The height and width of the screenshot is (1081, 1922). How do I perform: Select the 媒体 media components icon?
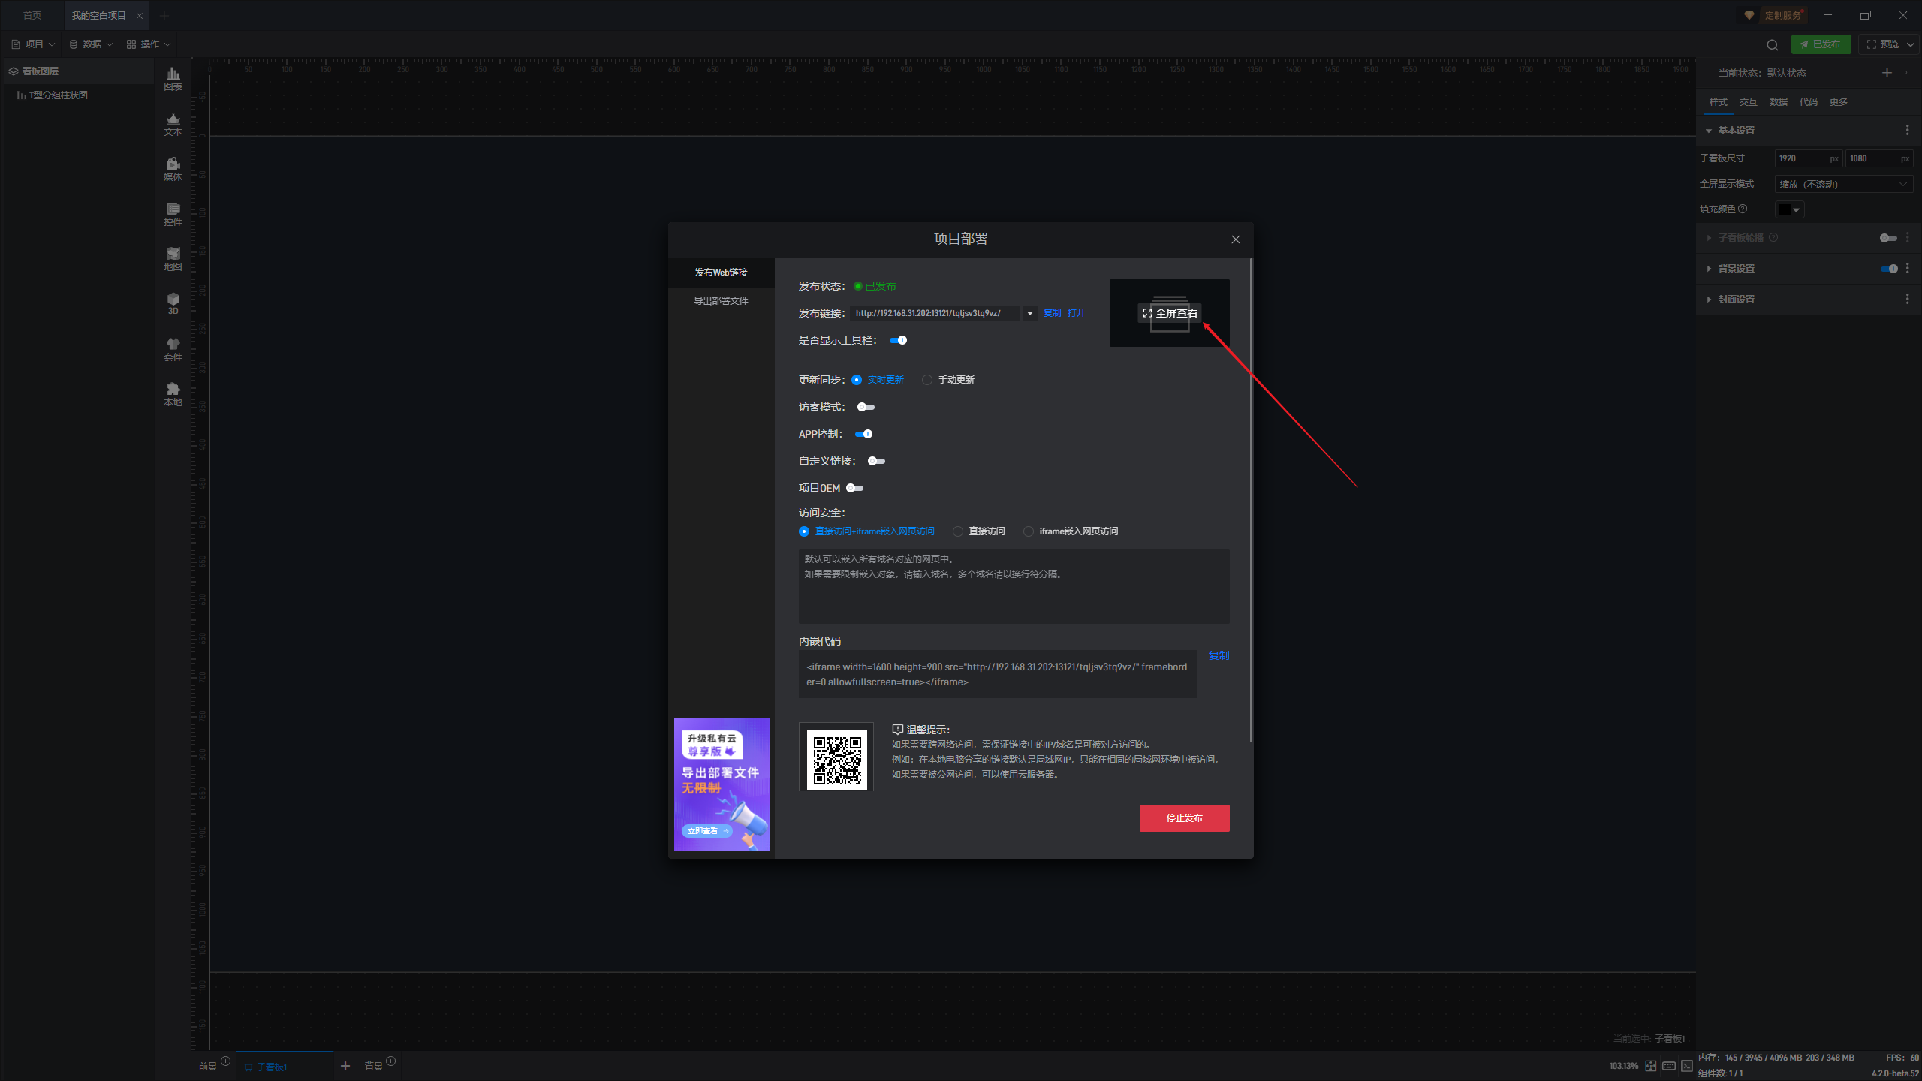[173, 169]
